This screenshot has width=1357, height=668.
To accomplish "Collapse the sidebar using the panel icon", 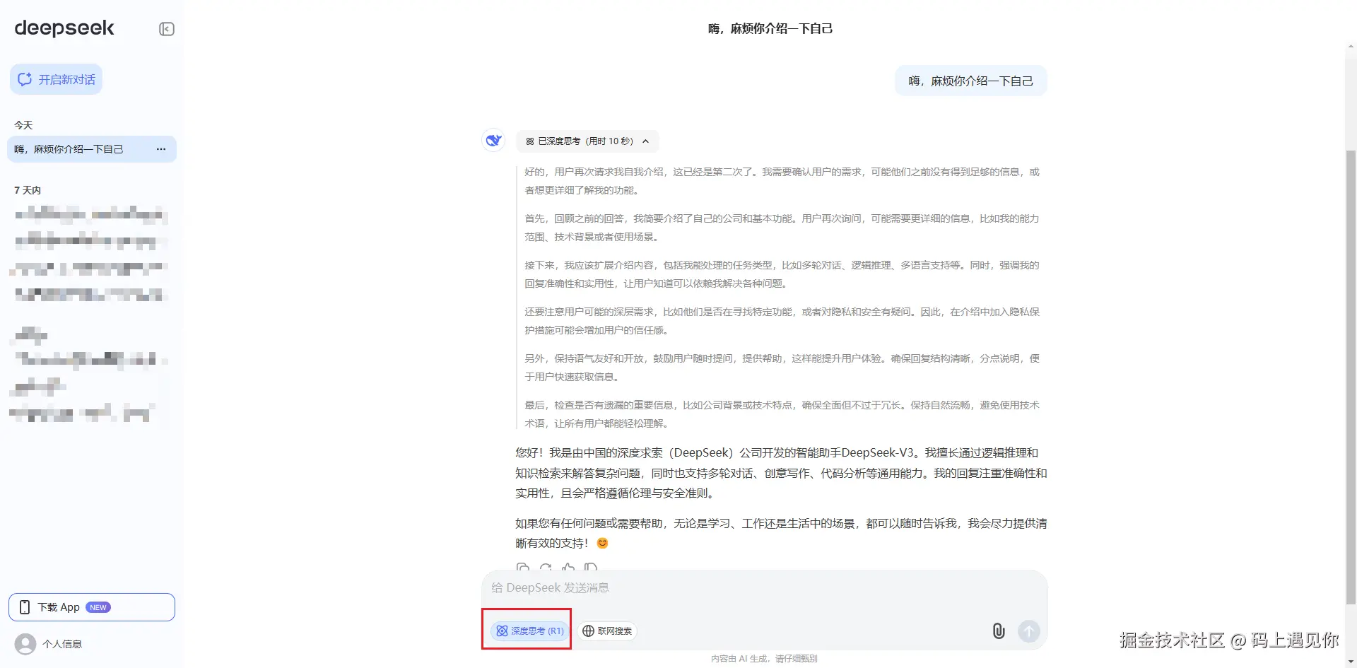I will (167, 29).
